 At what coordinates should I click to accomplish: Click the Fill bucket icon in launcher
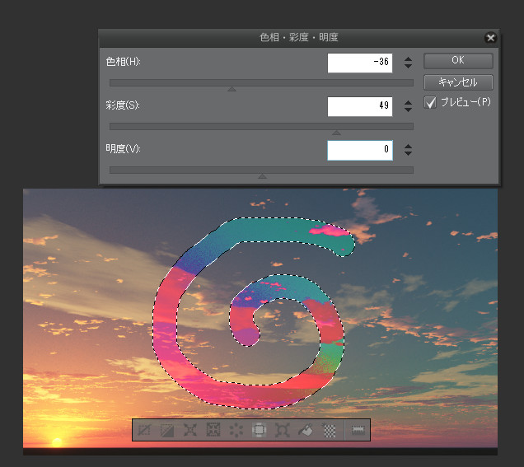pos(306,430)
